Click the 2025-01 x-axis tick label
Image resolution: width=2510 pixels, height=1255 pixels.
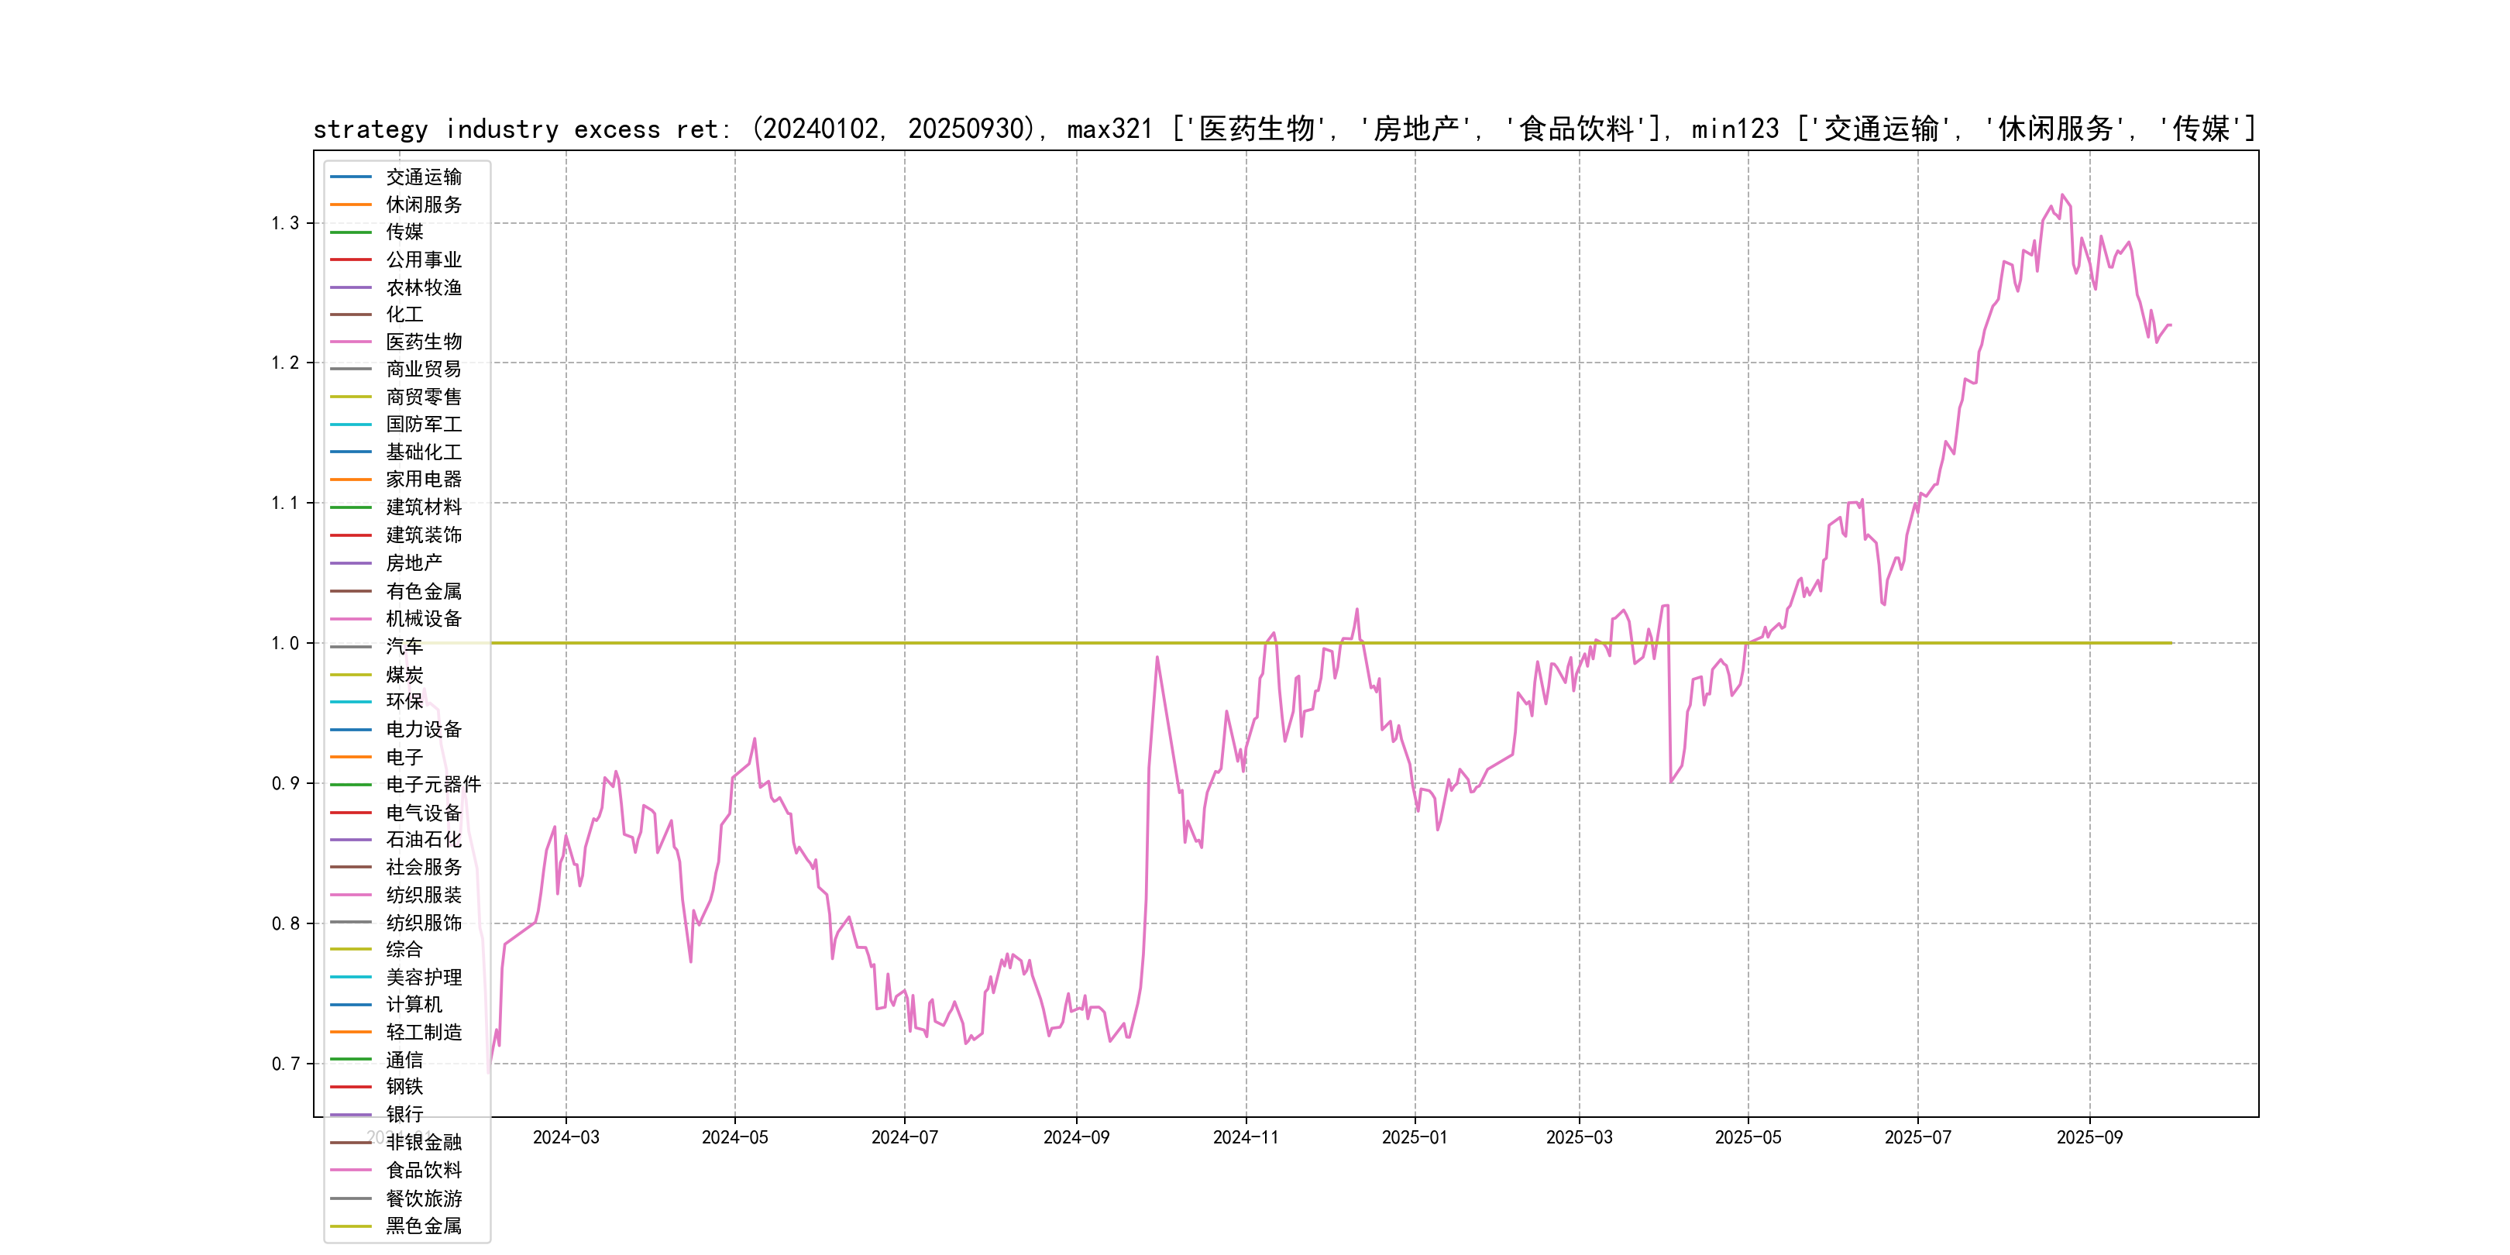[1415, 1137]
